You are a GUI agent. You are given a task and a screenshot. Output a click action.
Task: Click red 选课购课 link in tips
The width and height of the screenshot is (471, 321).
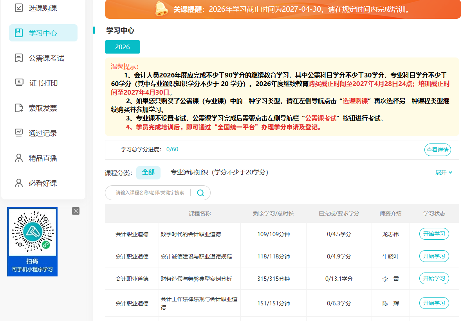click(x=356, y=101)
